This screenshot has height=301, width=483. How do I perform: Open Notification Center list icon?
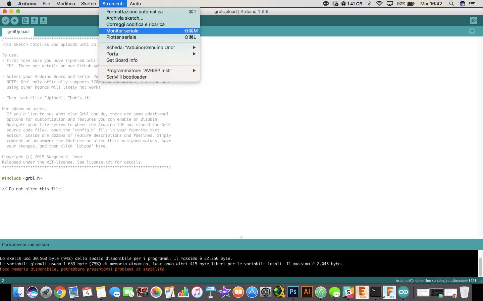pos(473,4)
